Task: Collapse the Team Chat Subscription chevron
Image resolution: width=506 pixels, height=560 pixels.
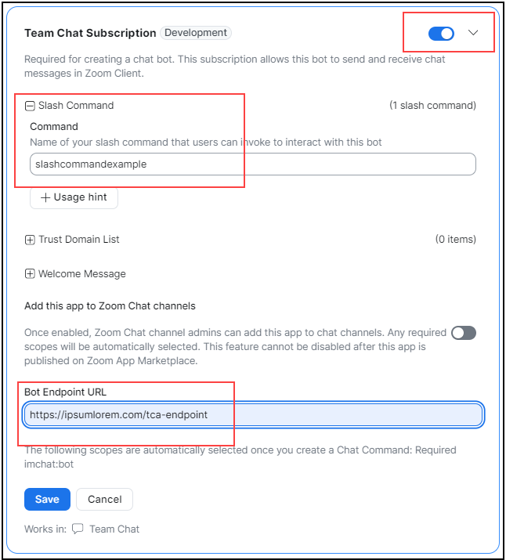Action: [473, 33]
